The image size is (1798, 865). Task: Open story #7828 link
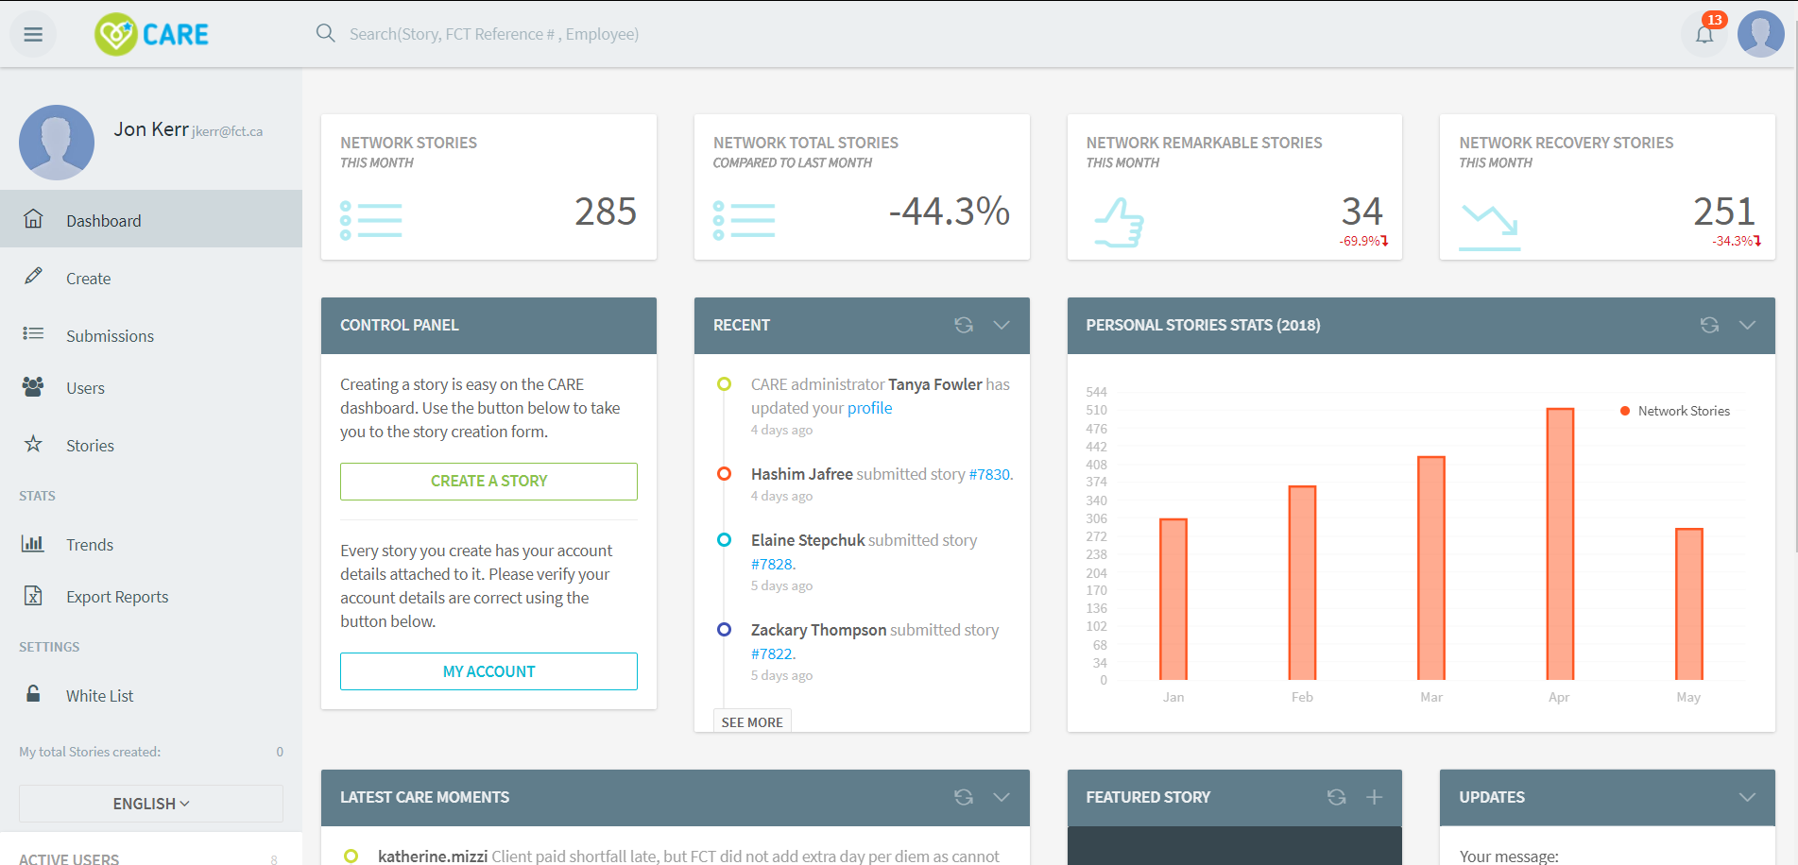772,564
